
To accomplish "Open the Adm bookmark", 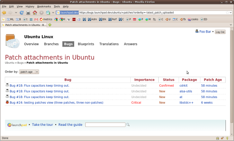I will click(92, 19).
